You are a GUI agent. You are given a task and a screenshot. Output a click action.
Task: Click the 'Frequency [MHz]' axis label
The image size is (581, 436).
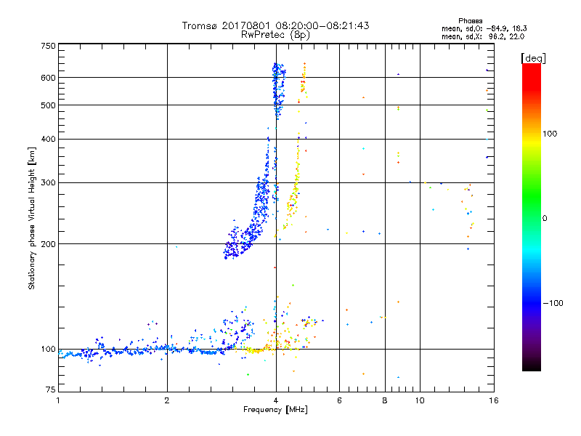(x=275, y=410)
